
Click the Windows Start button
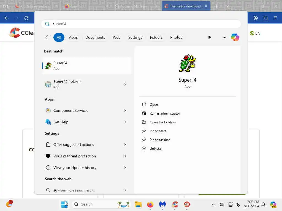[x=64, y=204]
